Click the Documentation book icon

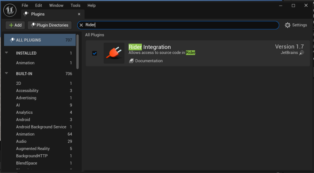click(131, 61)
